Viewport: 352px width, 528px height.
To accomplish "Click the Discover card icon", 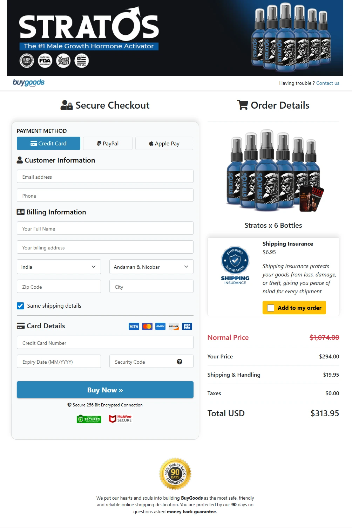I will pyautogui.click(x=174, y=326).
